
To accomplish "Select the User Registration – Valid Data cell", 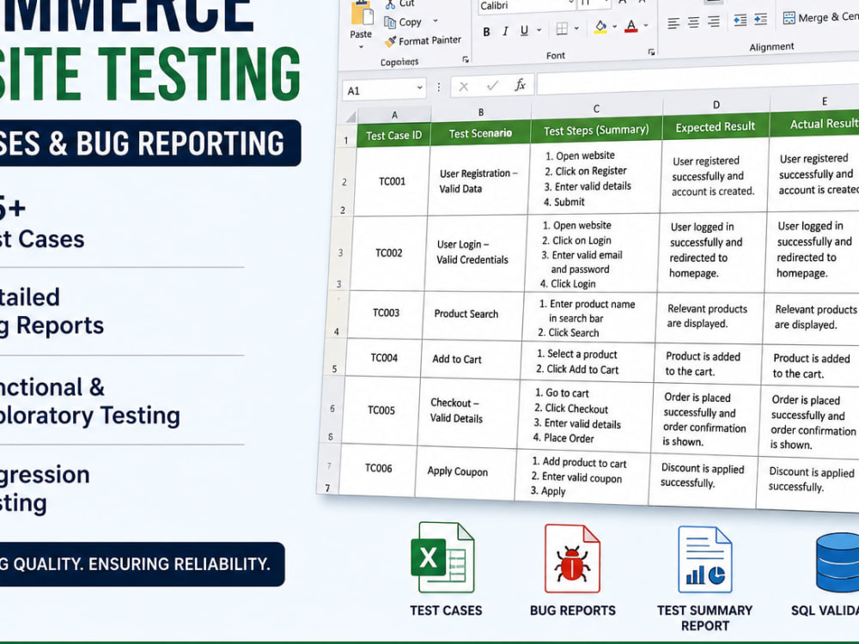I will pos(478,180).
